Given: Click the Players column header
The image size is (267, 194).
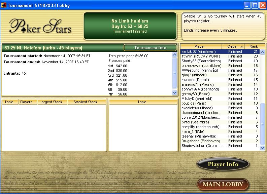Looking at the screenshot, I should (28, 102).
